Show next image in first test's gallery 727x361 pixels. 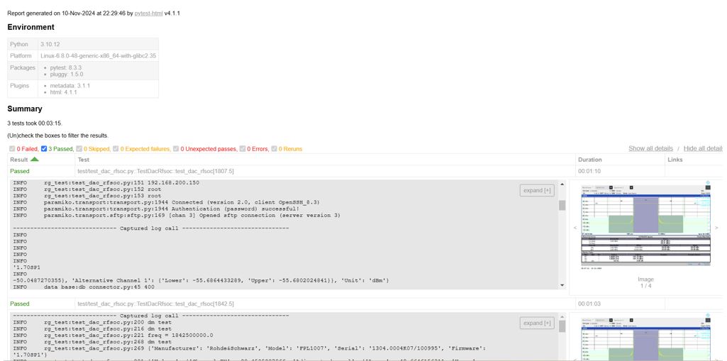click(x=716, y=228)
